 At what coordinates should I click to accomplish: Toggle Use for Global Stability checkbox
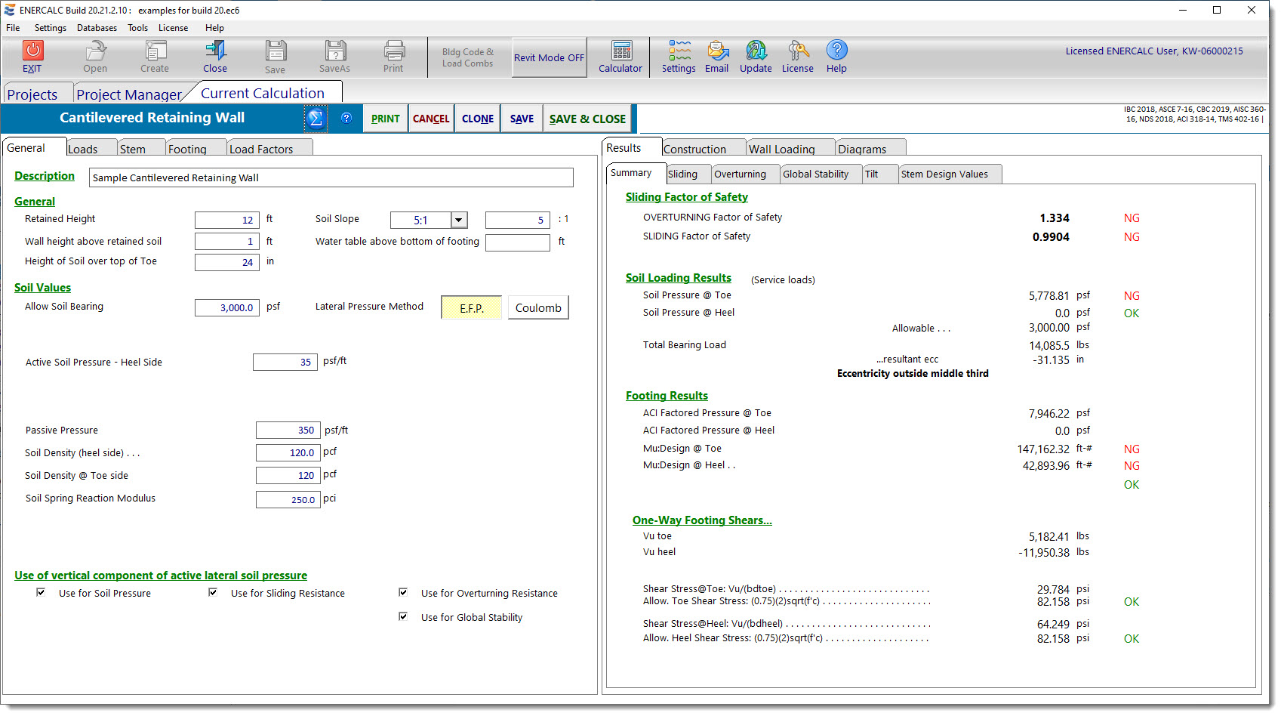coord(403,617)
